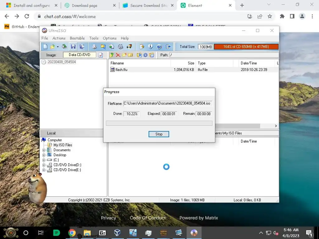Click the horizontal scrollbar right arrow
The image size is (319, 239).
tap(276, 126)
